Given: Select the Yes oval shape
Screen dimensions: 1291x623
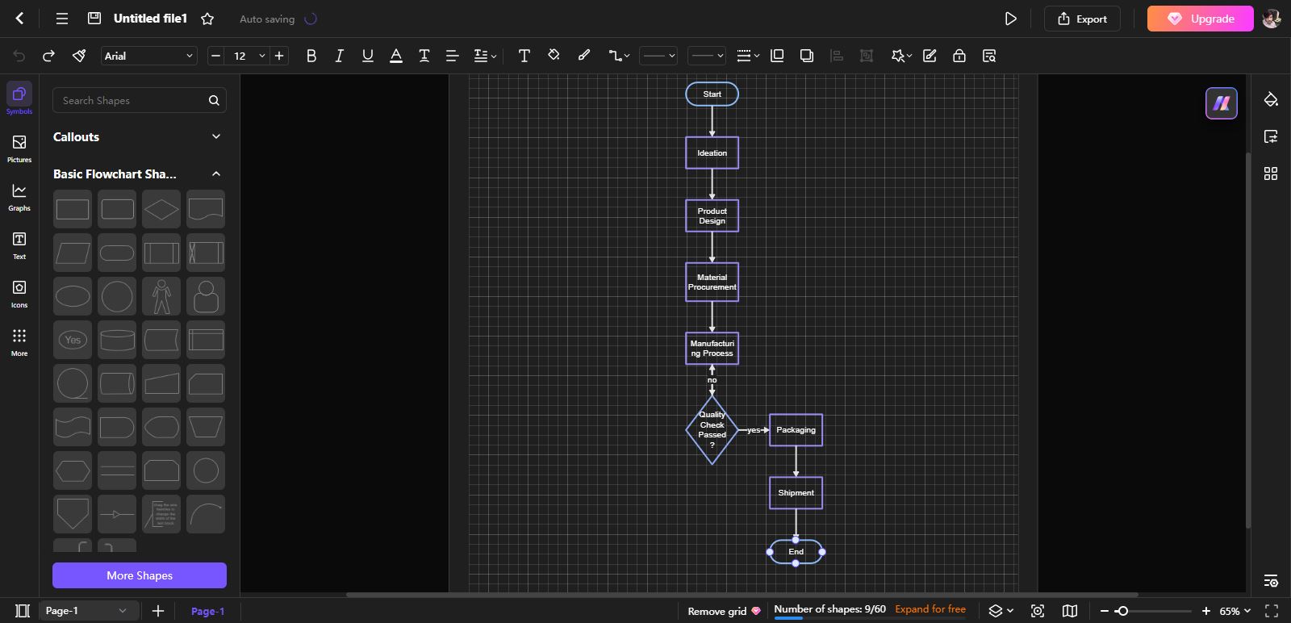Looking at the screenshot, I should click(x=73, y=340).
